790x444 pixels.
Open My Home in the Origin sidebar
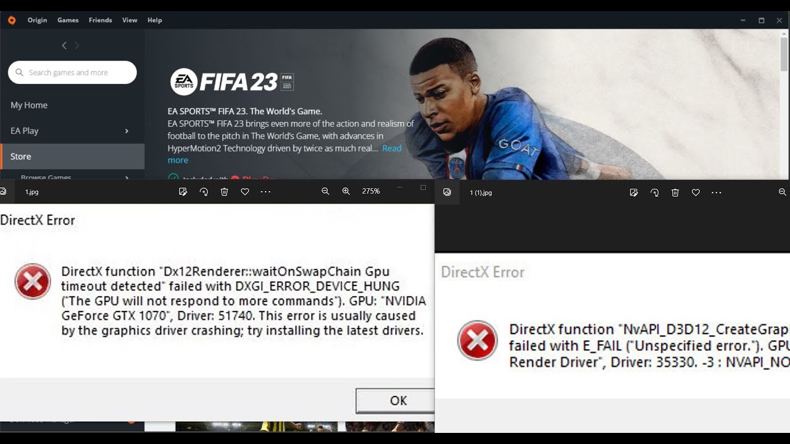tap(29, 105)
